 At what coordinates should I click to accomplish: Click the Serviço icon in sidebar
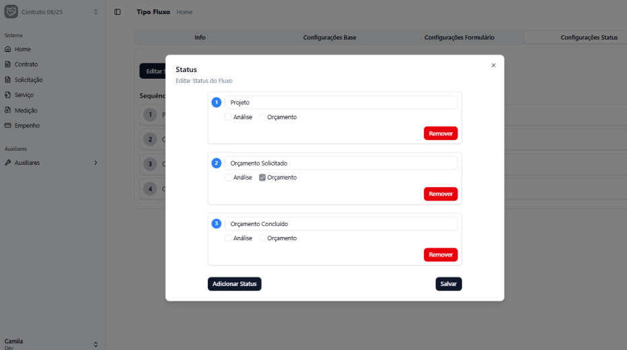pos(7,95)
